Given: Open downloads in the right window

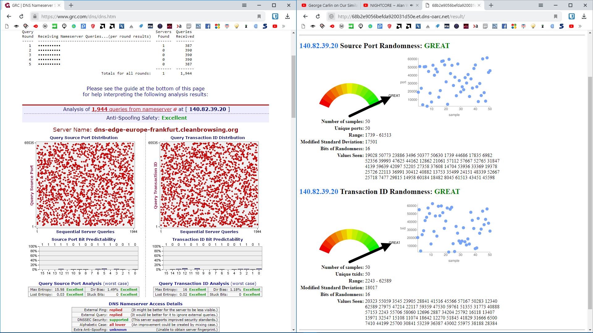Looking at the screenshot, I should (x=584, y=16).
